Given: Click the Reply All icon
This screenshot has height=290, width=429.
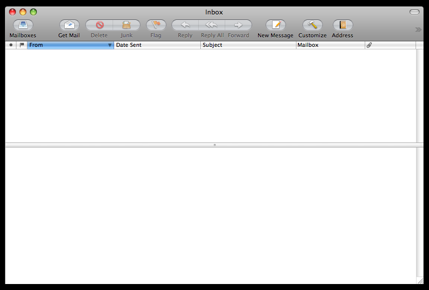Looking at the screenshot, I should 212,25.
